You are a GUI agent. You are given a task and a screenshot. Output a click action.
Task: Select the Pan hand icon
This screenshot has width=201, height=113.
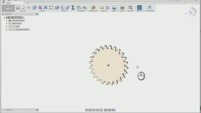(94, 110)
